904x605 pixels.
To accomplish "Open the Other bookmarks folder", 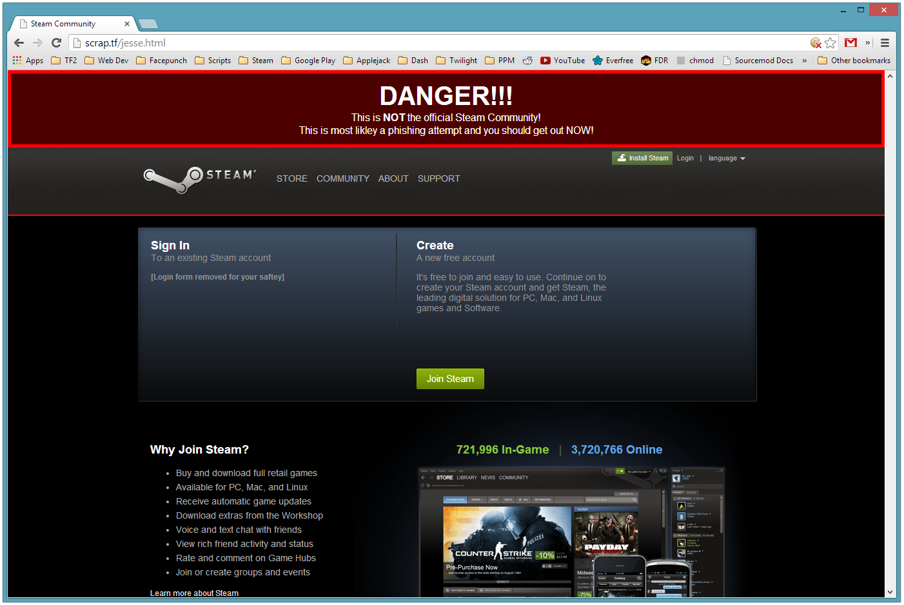I will pyautogui.click(x=854, y=61).
